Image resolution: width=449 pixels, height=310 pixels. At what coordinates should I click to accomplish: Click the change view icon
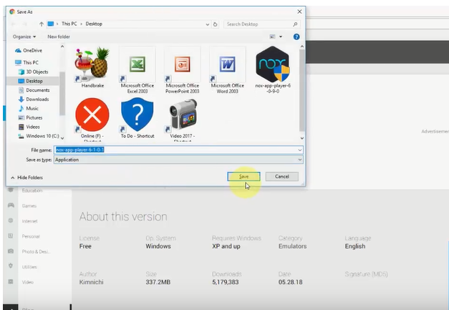pos(272,37)
